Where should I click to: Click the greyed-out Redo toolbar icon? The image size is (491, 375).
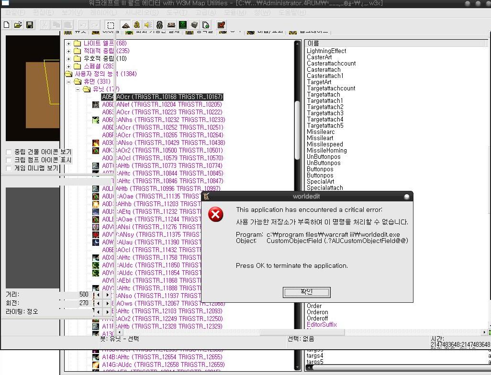(x=95, y=25)
